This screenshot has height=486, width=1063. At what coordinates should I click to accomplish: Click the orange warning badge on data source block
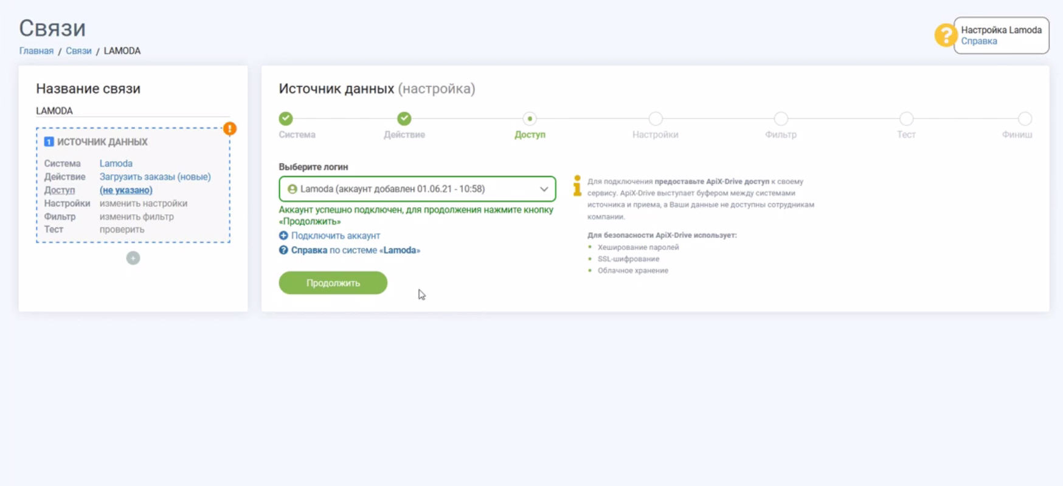230,128
